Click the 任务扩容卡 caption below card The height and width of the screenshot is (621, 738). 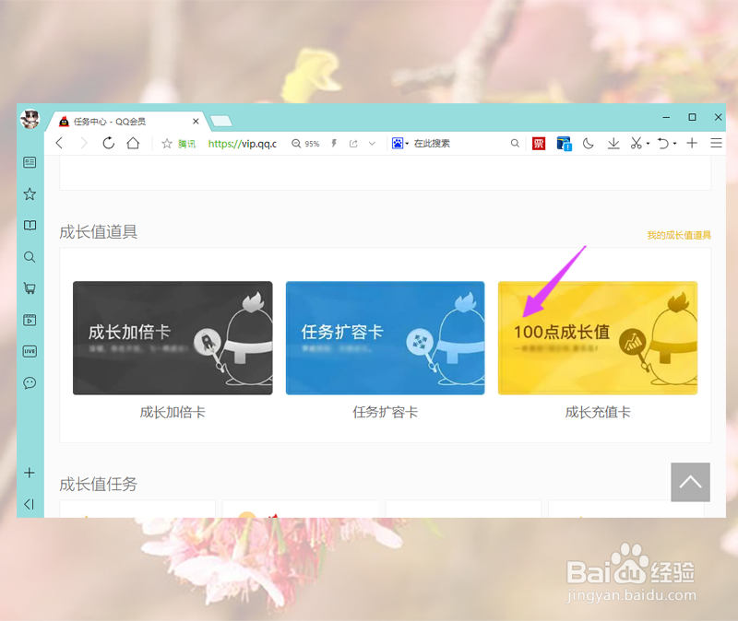point(385,412)
